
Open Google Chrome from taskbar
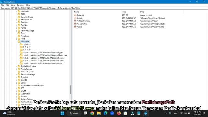point(92,113)
